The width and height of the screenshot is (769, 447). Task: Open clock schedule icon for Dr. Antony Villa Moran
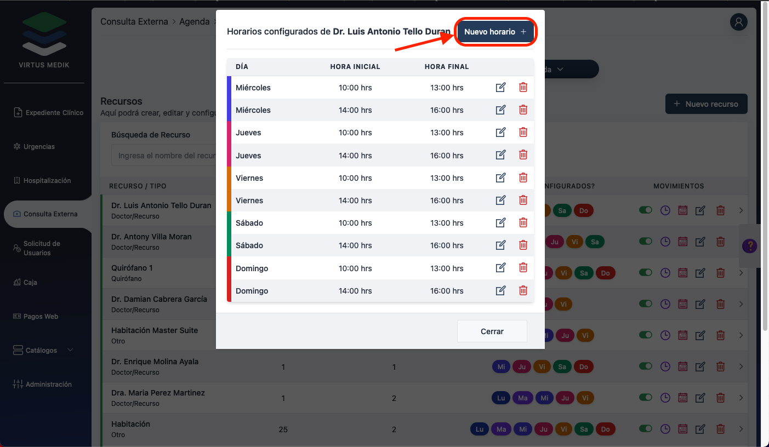tap(665, 242)
